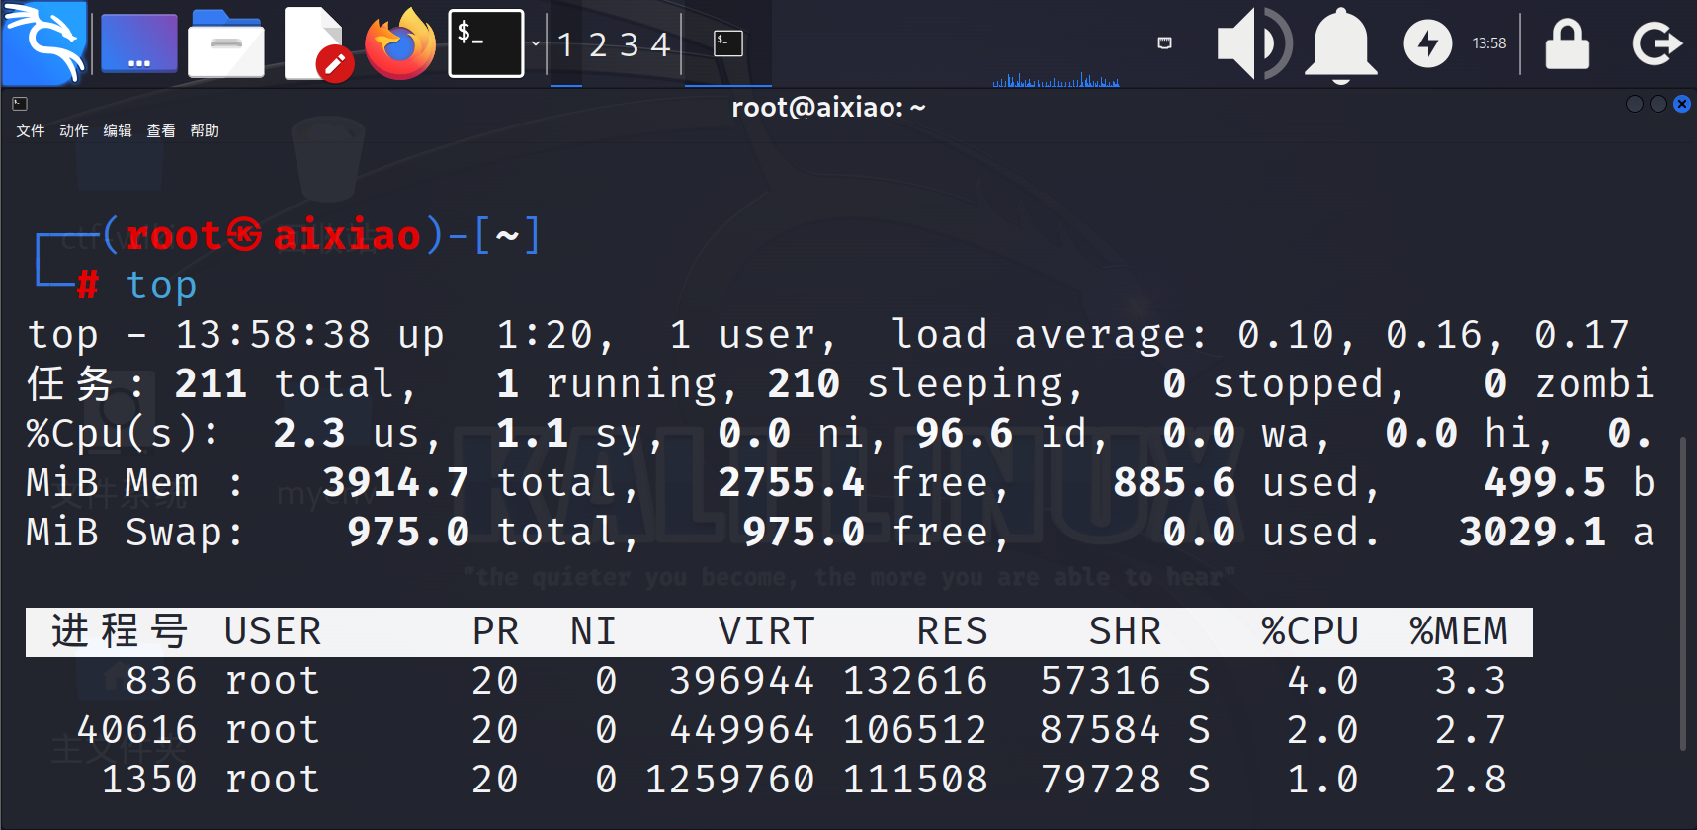The width and height of the screenshot is (1697, 830).
Task: Select the terminal window taskbar button
Action: click(x=728, y=43)
